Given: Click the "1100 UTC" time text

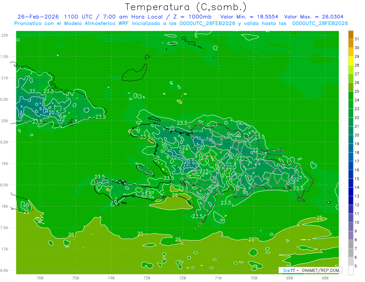Looking at the screenshot, I should [x=78, y=17].
